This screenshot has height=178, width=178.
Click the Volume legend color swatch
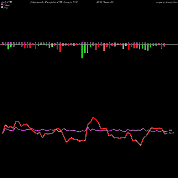click(x=2, y=4)
